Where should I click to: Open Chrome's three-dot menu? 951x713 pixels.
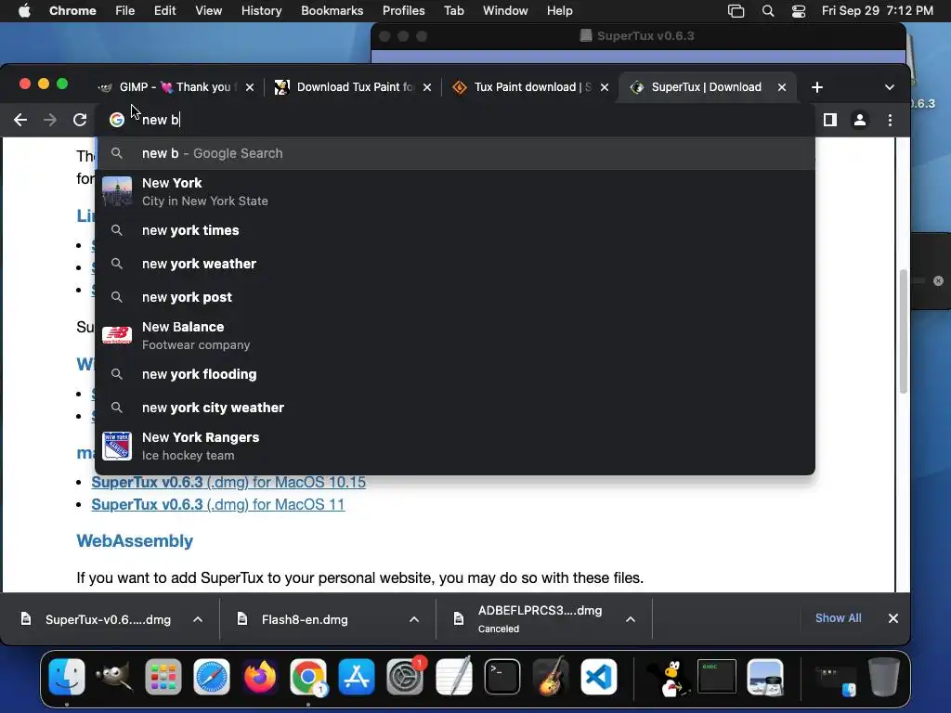coord(890,120)
